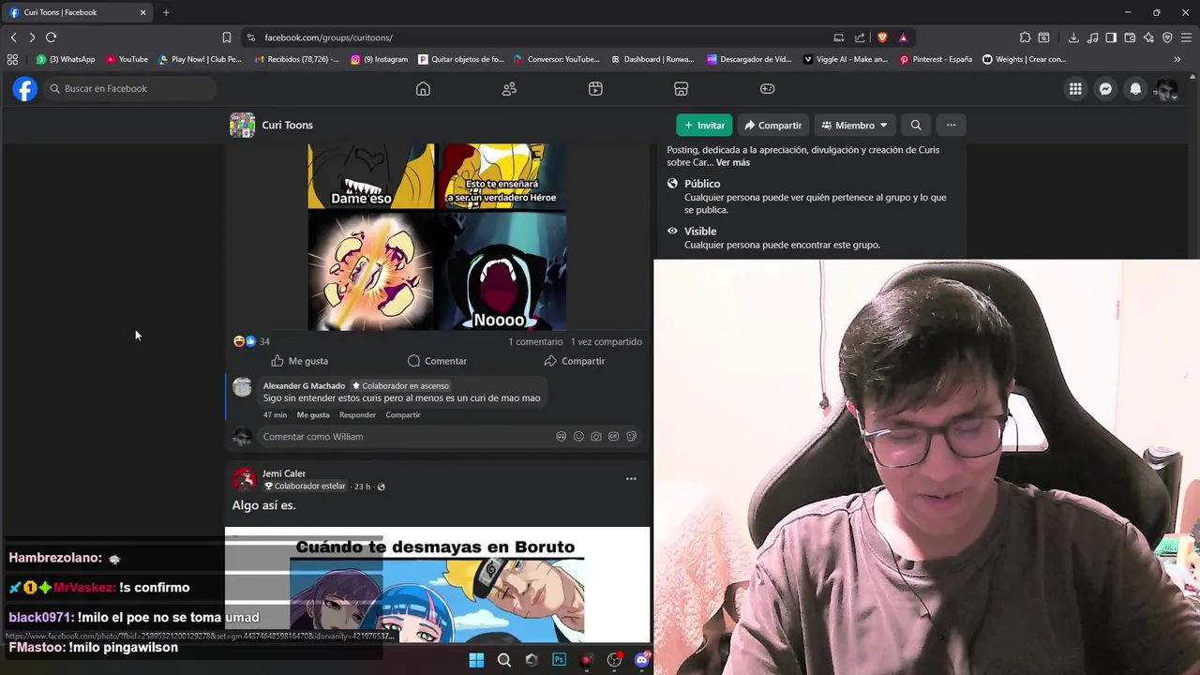Viewport: 1200px width, 675px height.
Task: Search within the group magnifier button
Action: click(916, 125)
